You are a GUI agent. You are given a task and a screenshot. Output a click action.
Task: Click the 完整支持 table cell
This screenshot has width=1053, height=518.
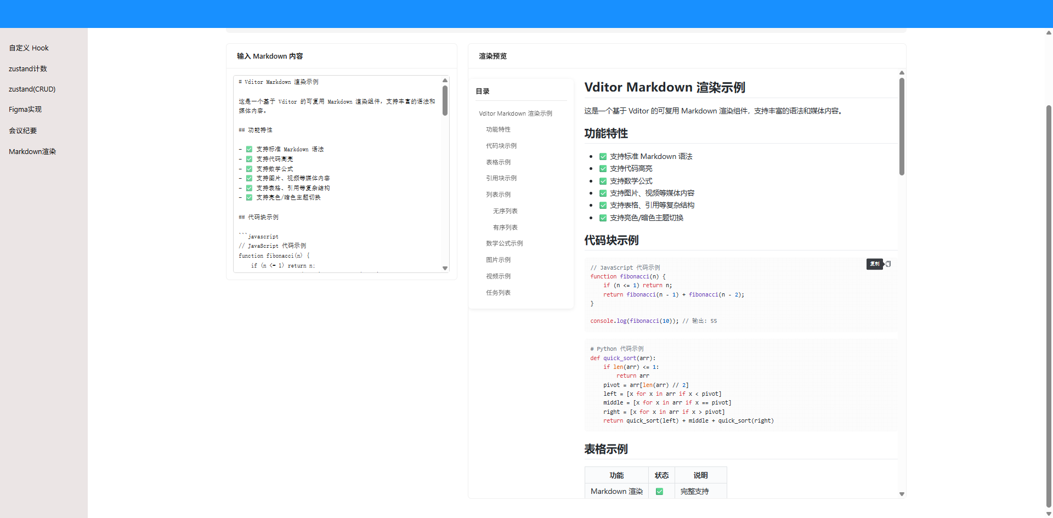coord(701,491)
